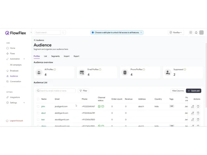Click Logout Account

[14, 121]
